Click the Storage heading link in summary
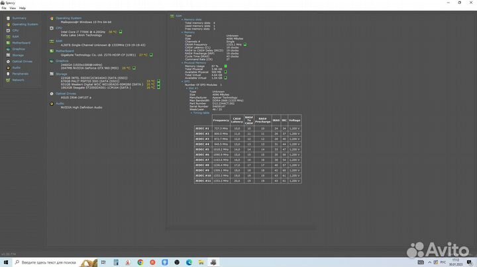This screenshot has height=267, width=477. [62, 74]
